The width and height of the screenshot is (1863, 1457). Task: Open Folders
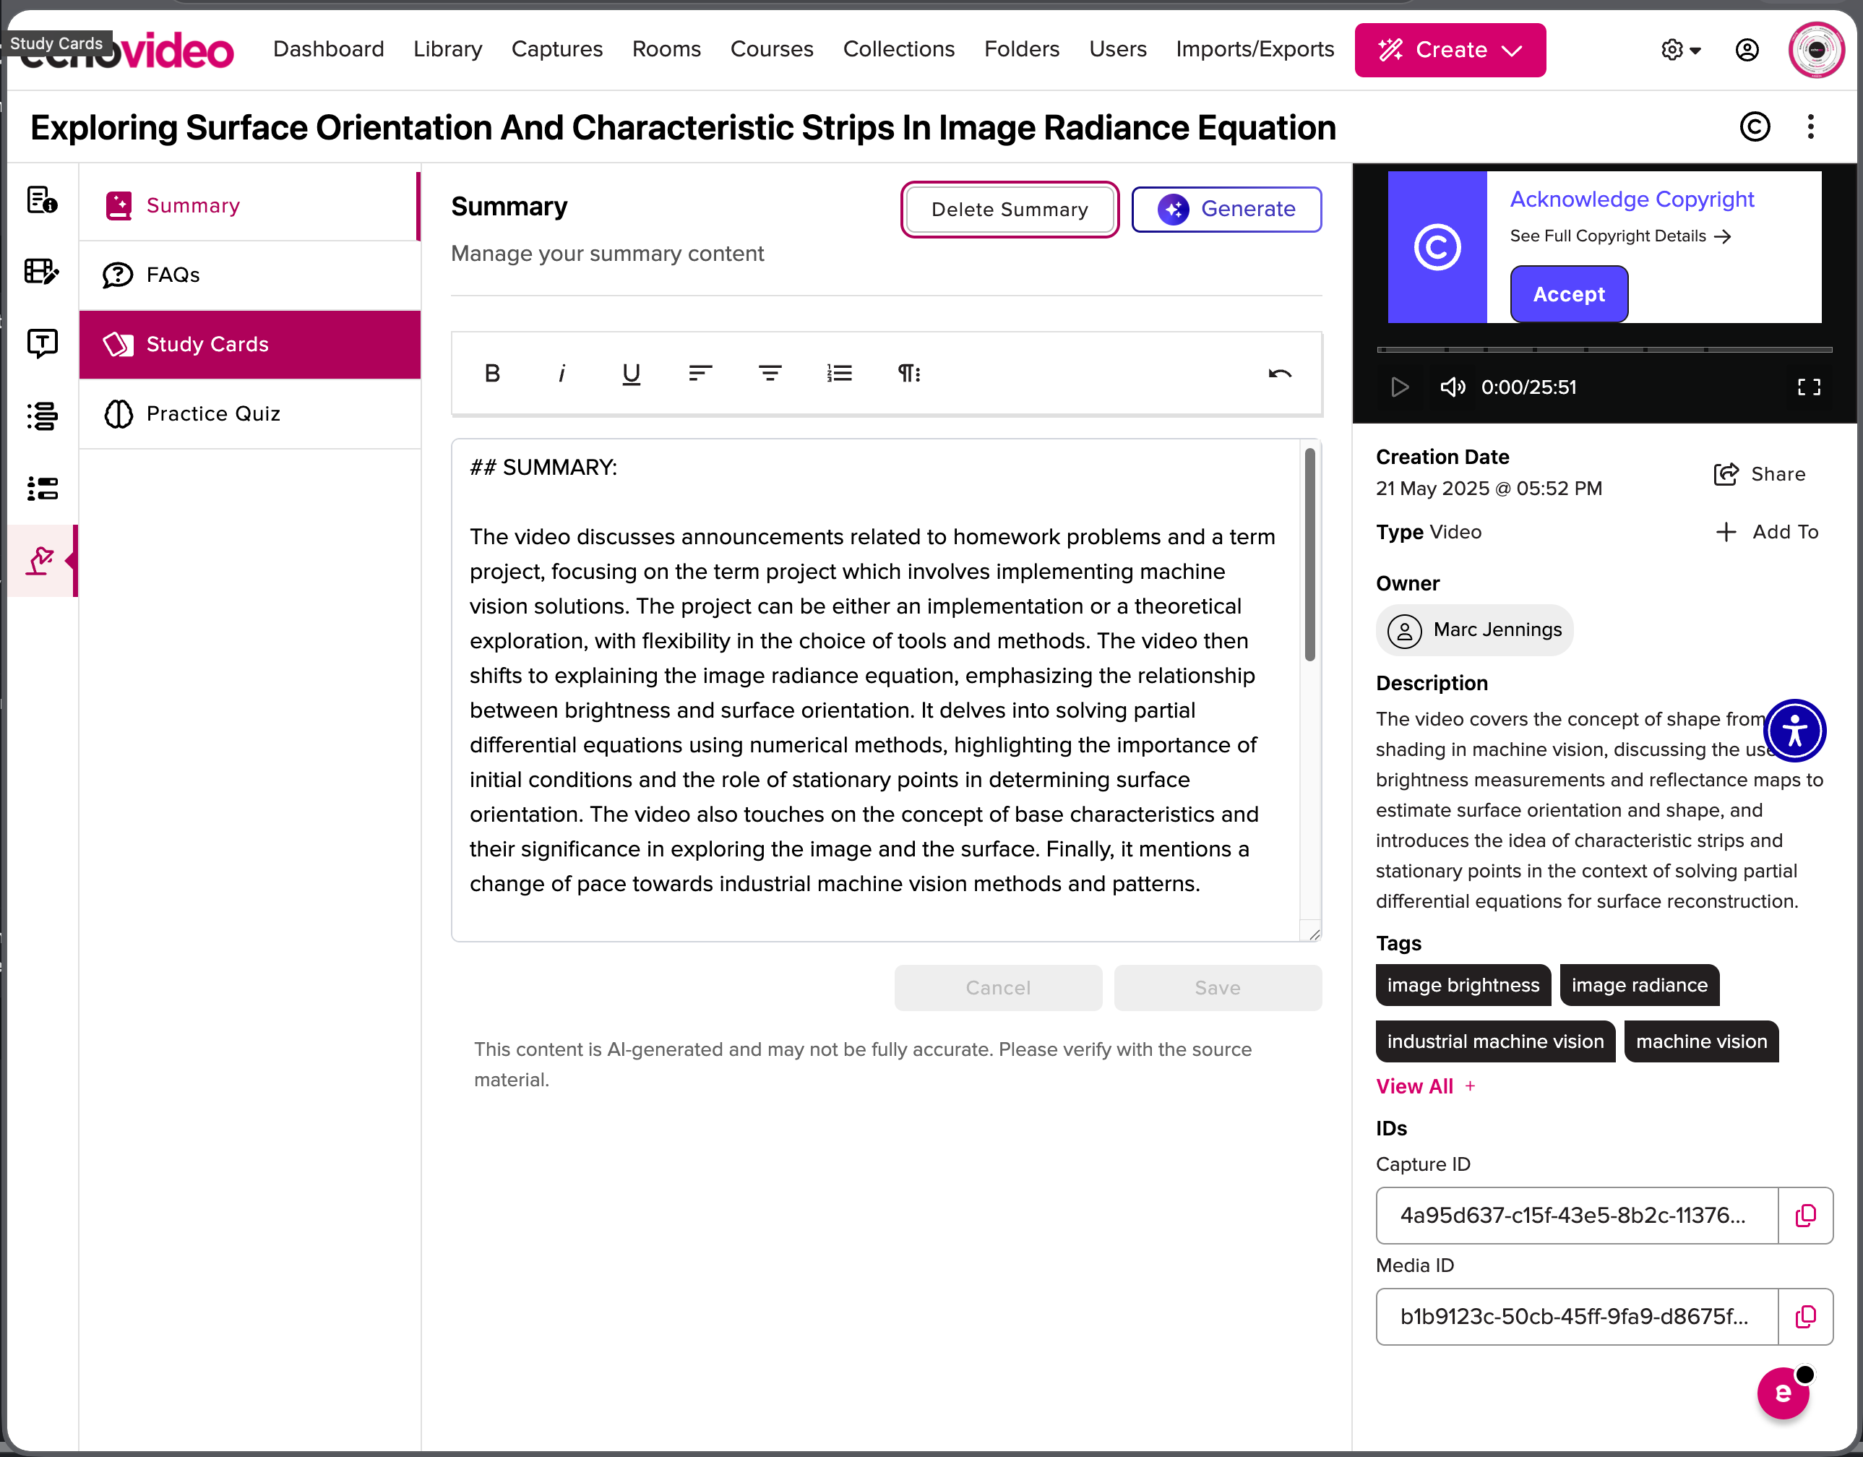pos(1022,49)
